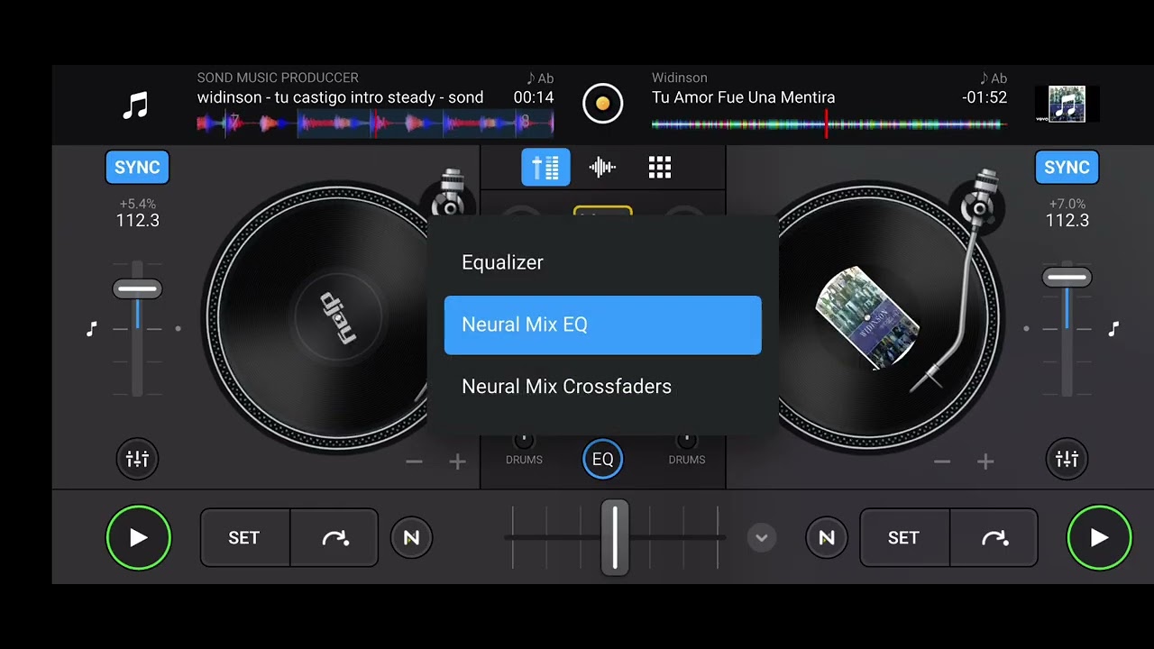
Task: Jump to cue on the left deck
Action: [x=334, y=538]
